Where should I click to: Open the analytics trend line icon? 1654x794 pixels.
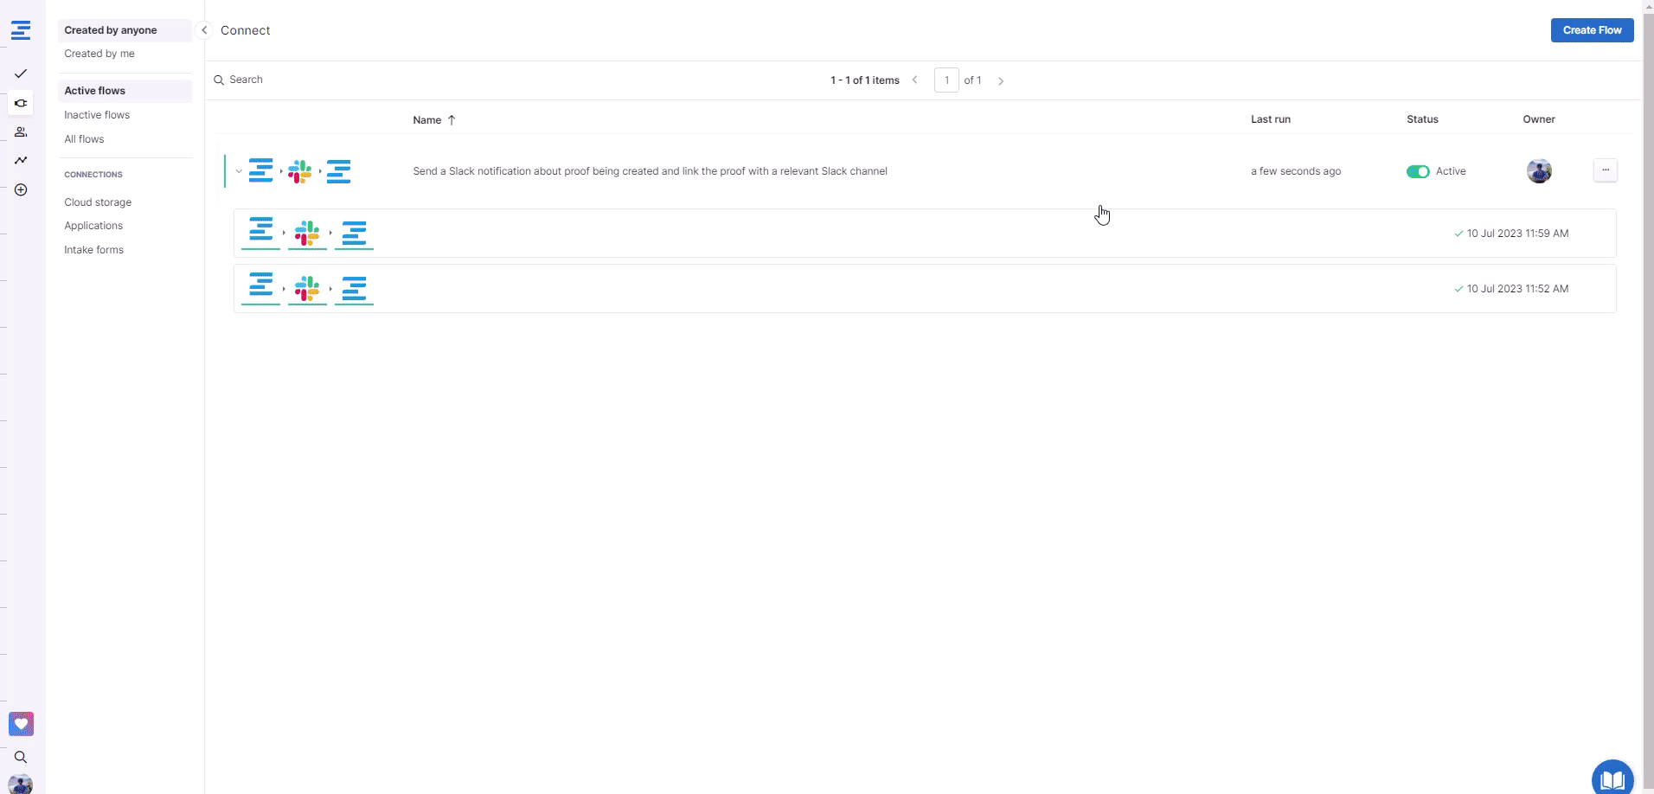point(21,160)
